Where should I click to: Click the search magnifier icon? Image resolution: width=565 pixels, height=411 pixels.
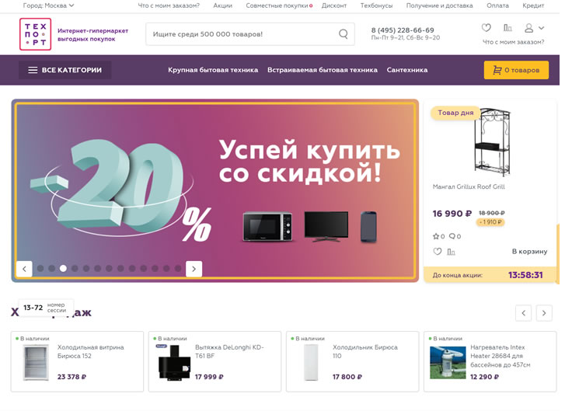point(343,34)
